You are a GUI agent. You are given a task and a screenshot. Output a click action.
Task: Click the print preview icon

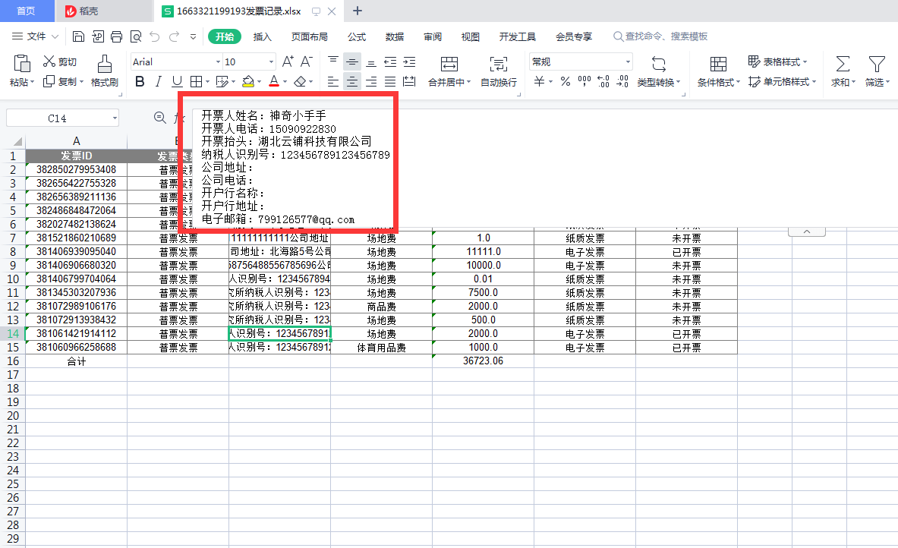point(137,36)
